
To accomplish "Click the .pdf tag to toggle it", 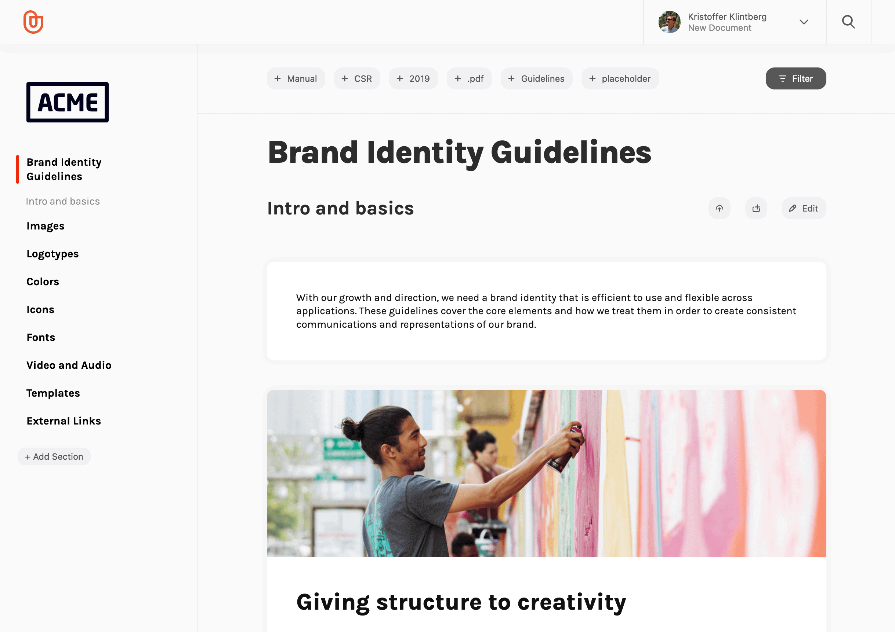I will pos(469,79).
